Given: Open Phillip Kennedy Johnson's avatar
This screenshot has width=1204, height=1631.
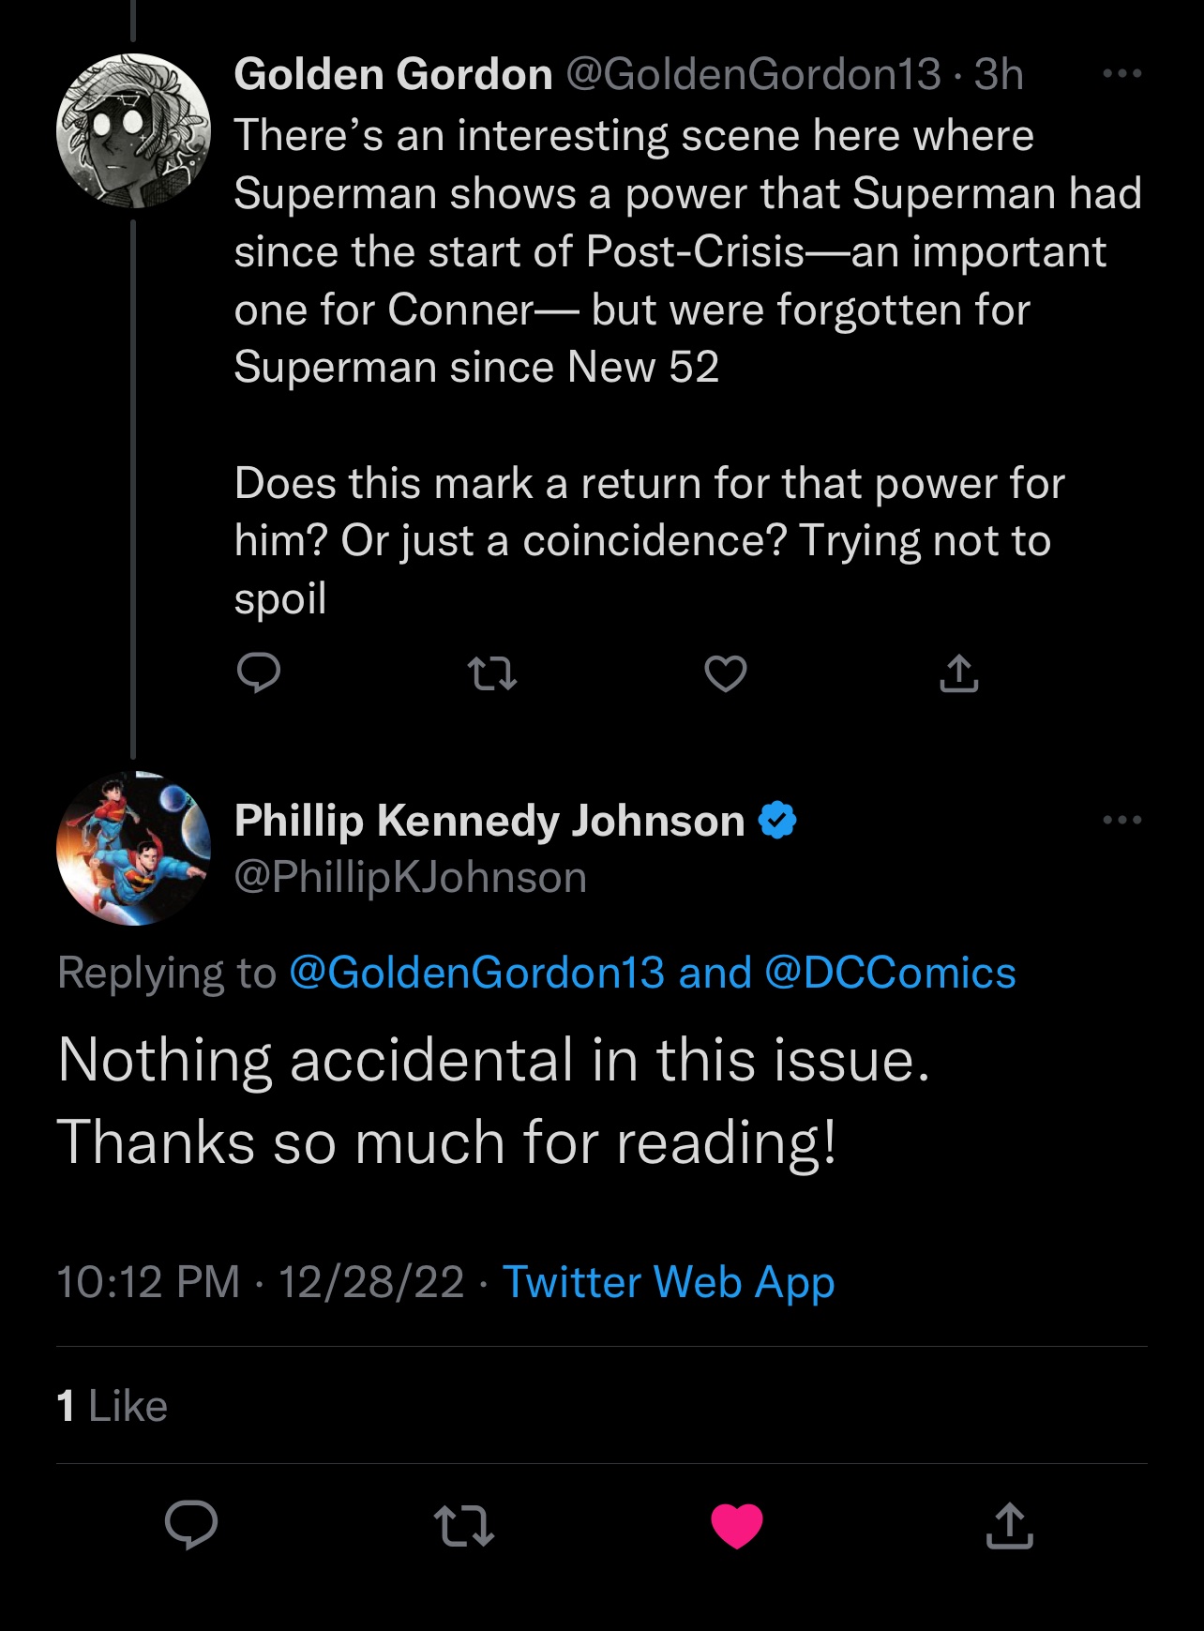Looking at the screenshot, I should (x=133, y=849).
